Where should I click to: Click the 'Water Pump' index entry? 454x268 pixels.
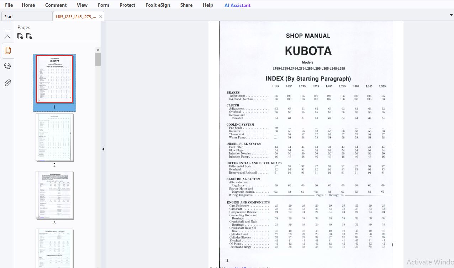(237, 137)
